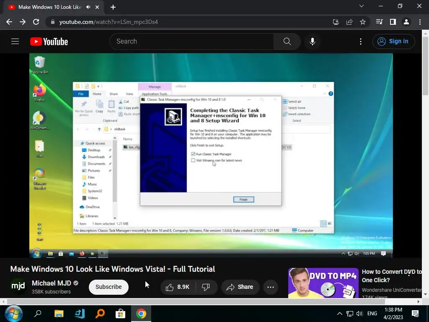
Task: Open more actions ellipsis under video
Action: tap(271, 287)
